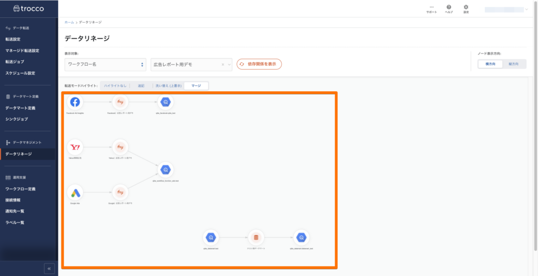Select 洗い替え (上書き) highlight option
Image resolution: width=538 pixels, height=276 pixels.
(167, 86)
